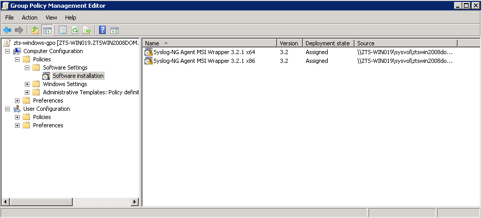Click version 3.2 in the x64 row

pyautogui.click(x=284, y=52)
